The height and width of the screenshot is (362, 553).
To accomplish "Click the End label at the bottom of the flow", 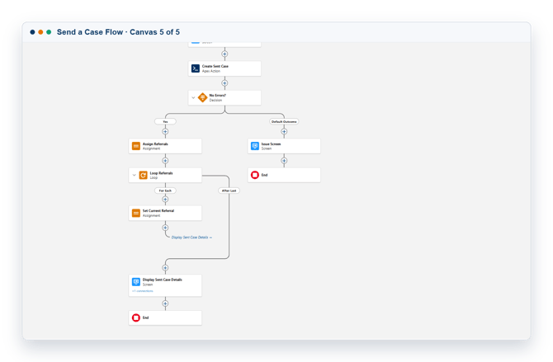I will pyautogui.click(x=145, y=318).
